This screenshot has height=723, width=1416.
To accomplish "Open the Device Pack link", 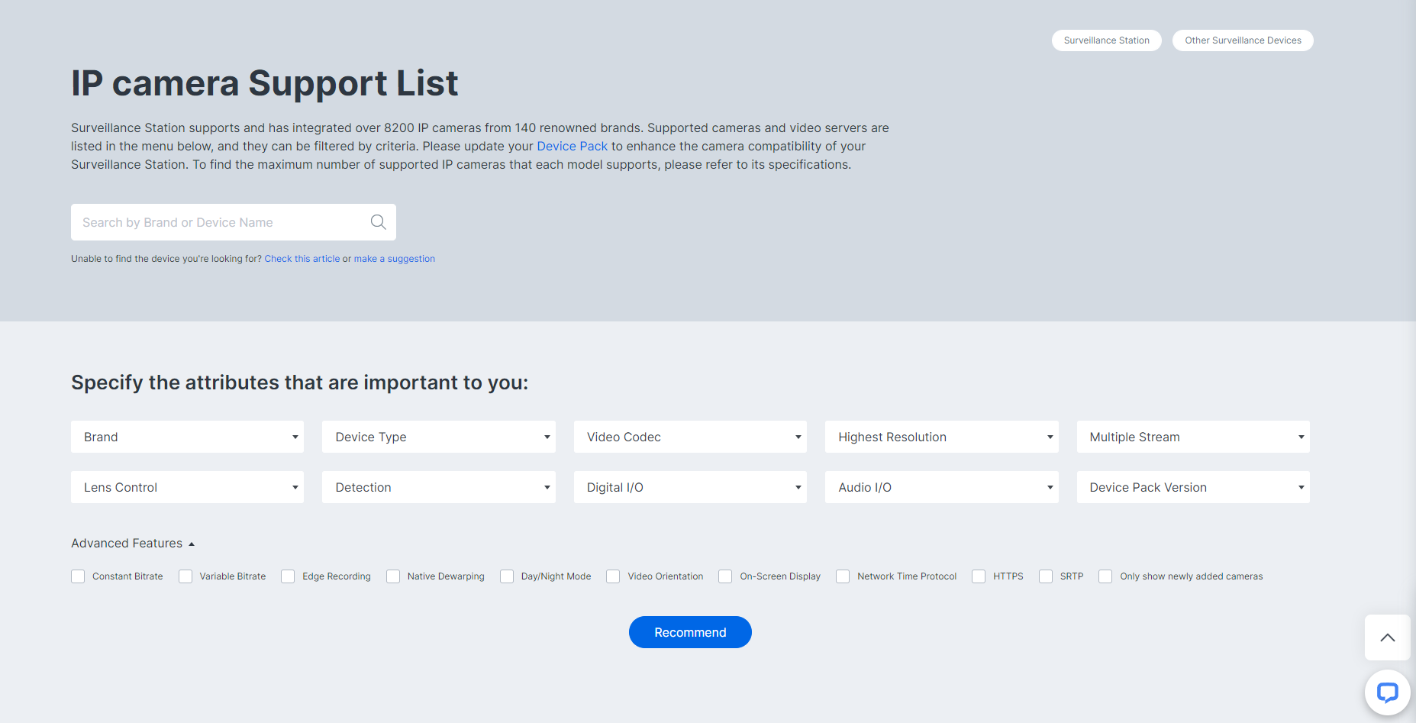I will tap(573, 146).
